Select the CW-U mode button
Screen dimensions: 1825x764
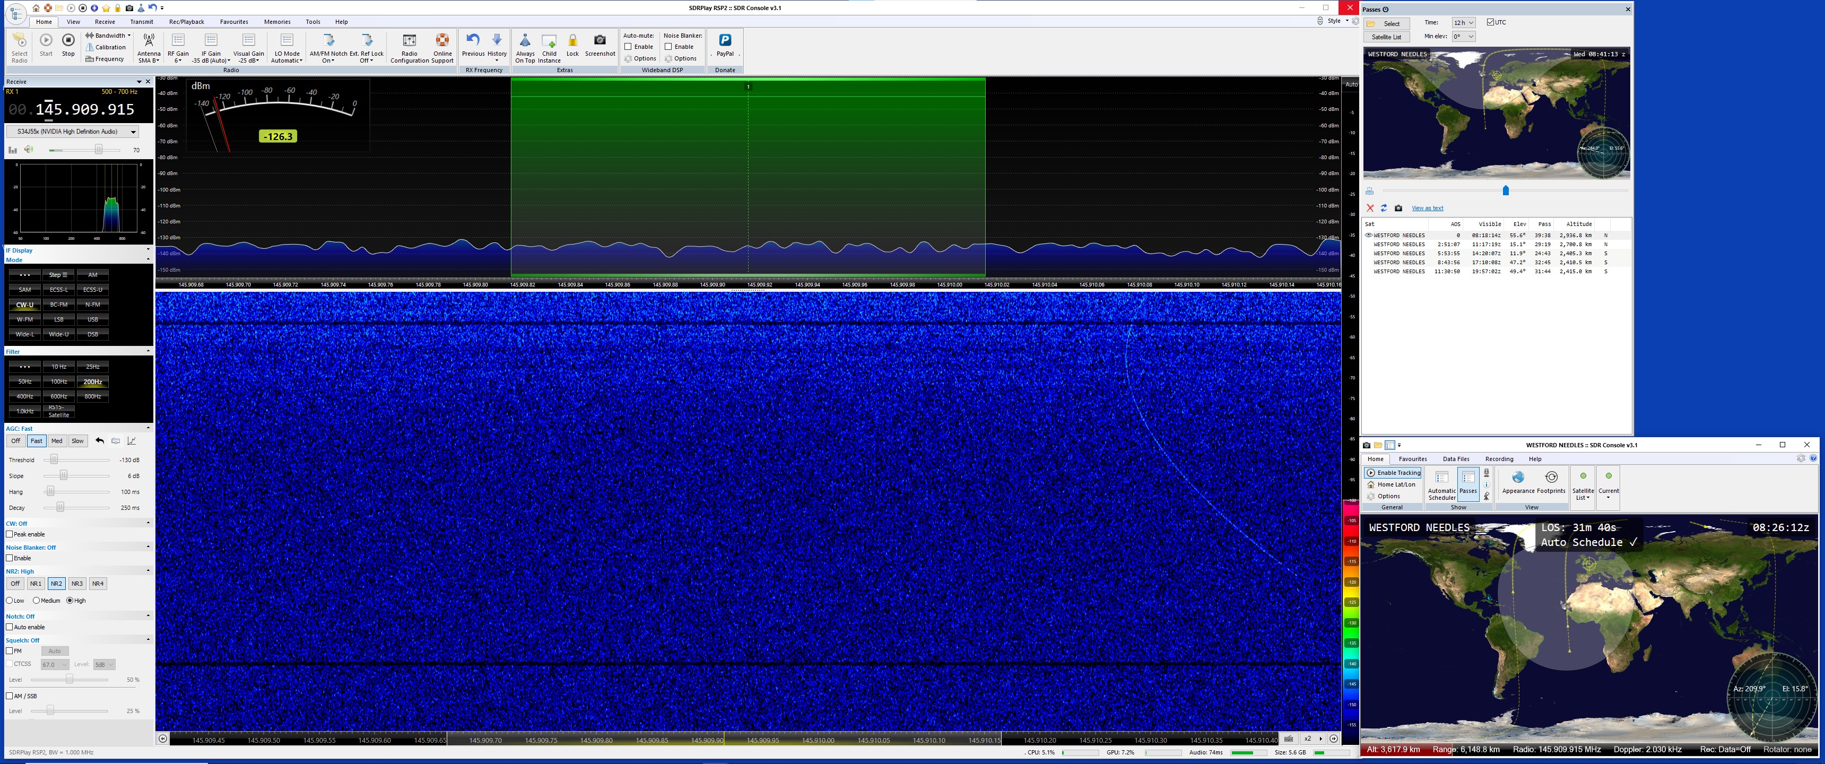[x=25, y=305]
